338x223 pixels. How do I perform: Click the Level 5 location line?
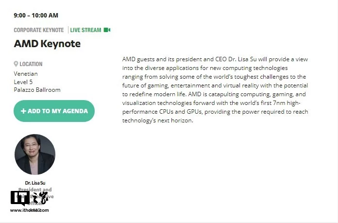tap(23, 82)
